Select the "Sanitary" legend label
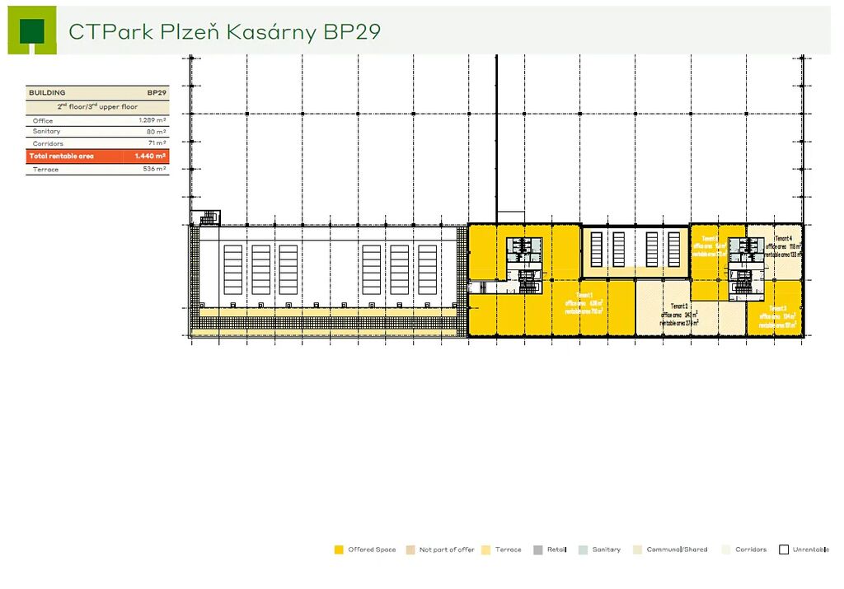The image size is (844, 589). (x=607, y=549)
